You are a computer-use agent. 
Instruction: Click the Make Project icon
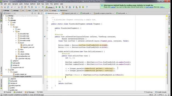click(x=43, y=7)
